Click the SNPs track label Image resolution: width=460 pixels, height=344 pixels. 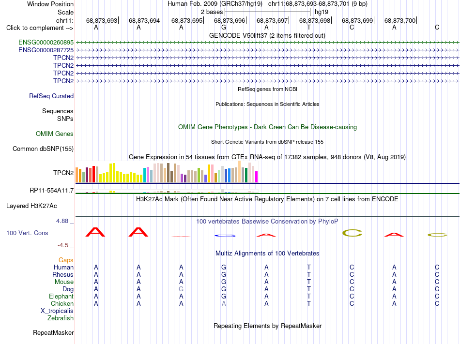(x=65, y=119)
